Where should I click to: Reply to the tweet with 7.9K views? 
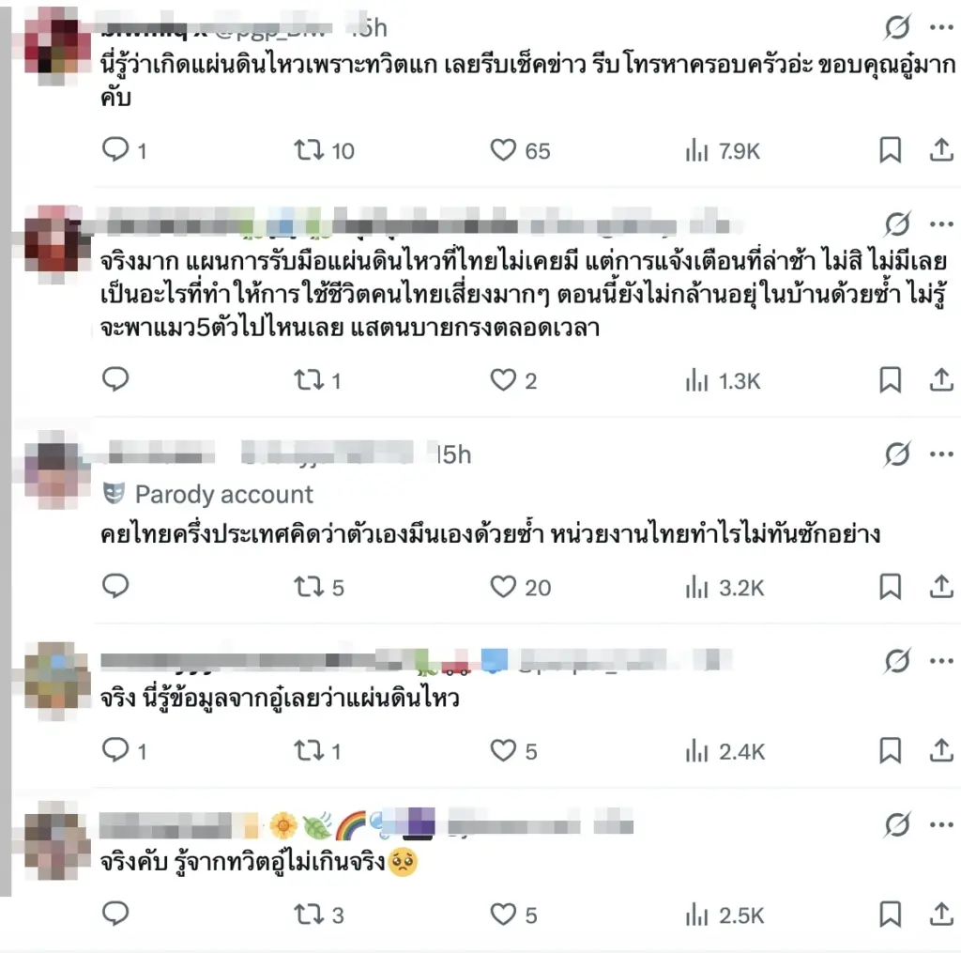[x=124, y=149]
